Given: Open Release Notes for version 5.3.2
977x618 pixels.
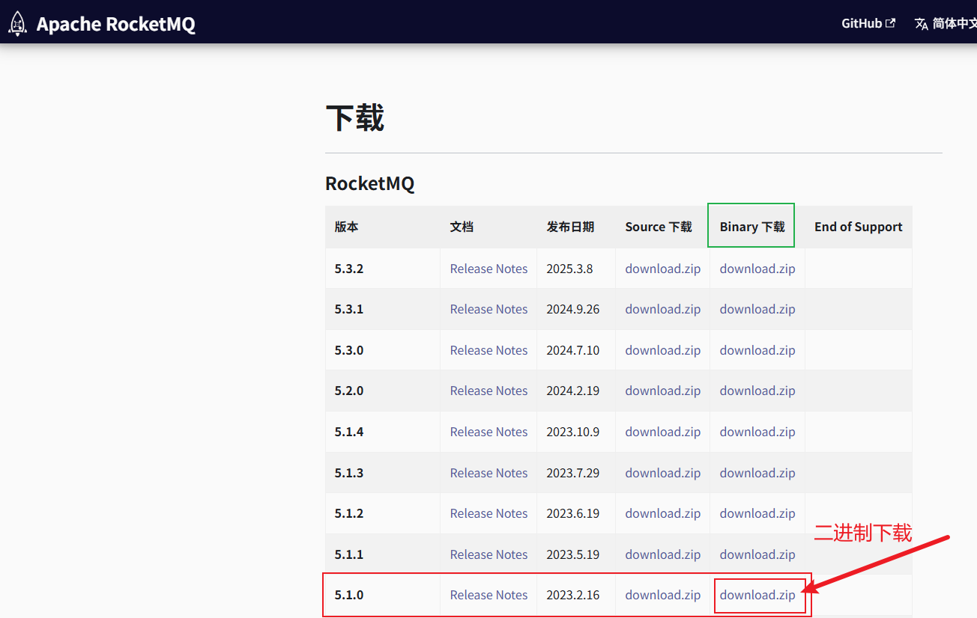Looking at the screenshot, I should (488, 268).
